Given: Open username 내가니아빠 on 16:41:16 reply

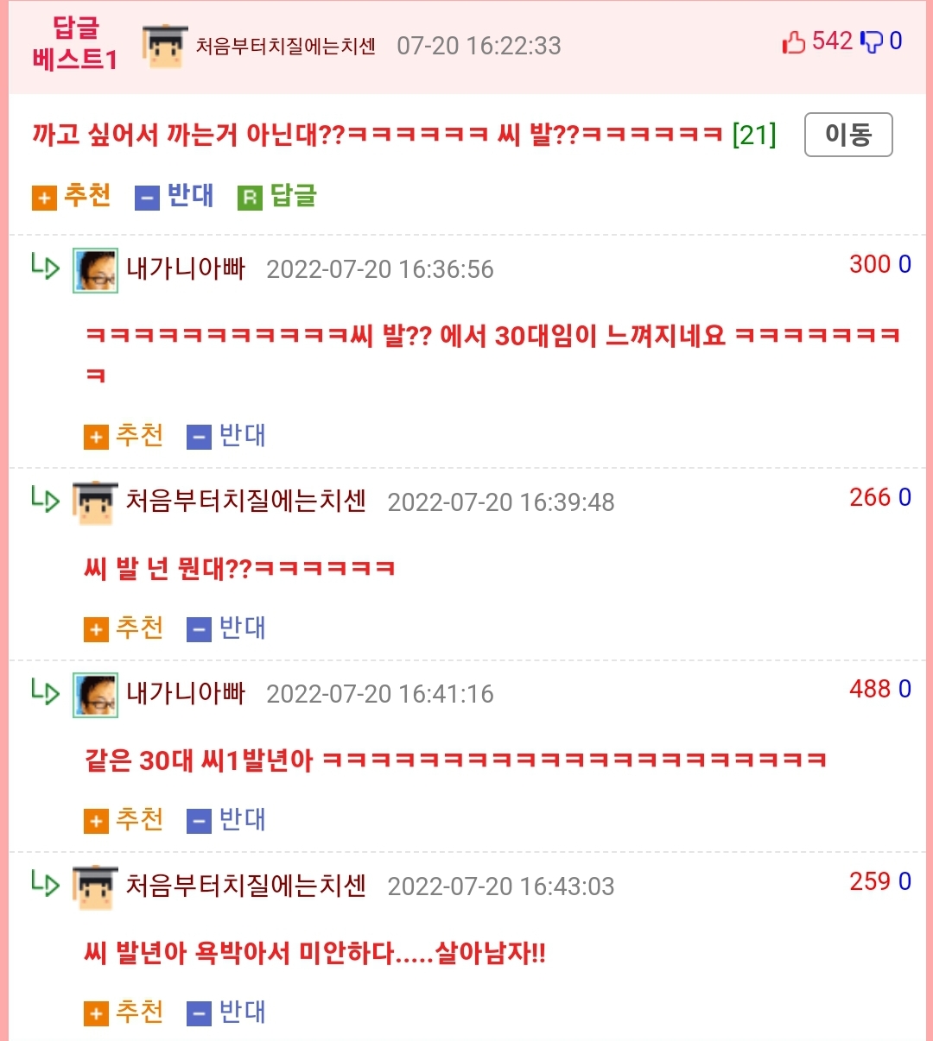Looking at the screenshot, I should coord(186,694).
